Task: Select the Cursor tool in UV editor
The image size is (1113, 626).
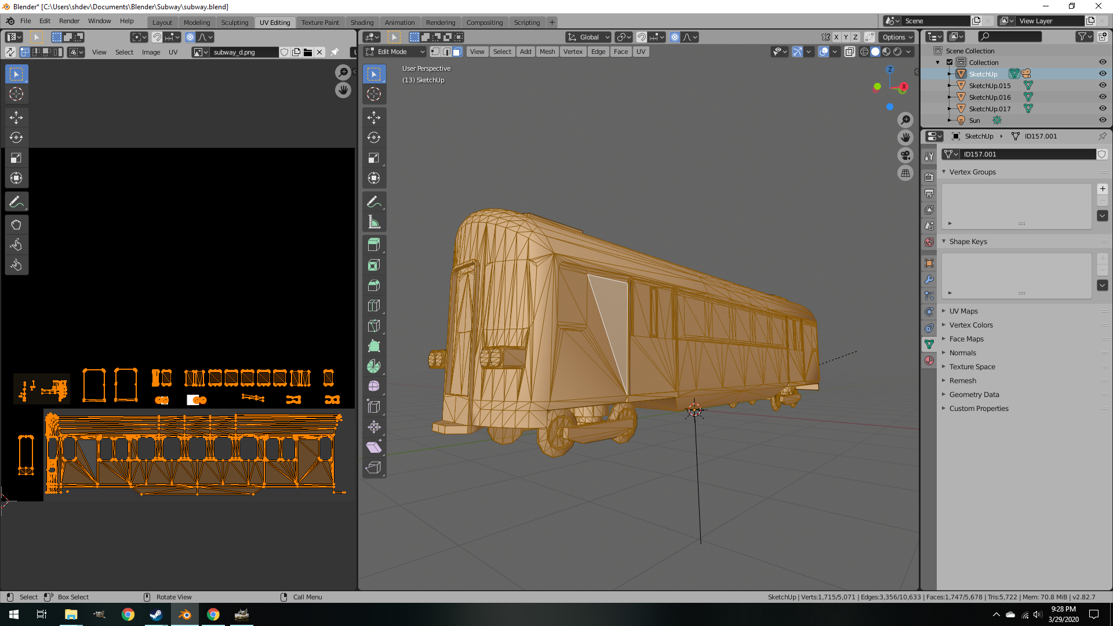Action: click(16, 94)
